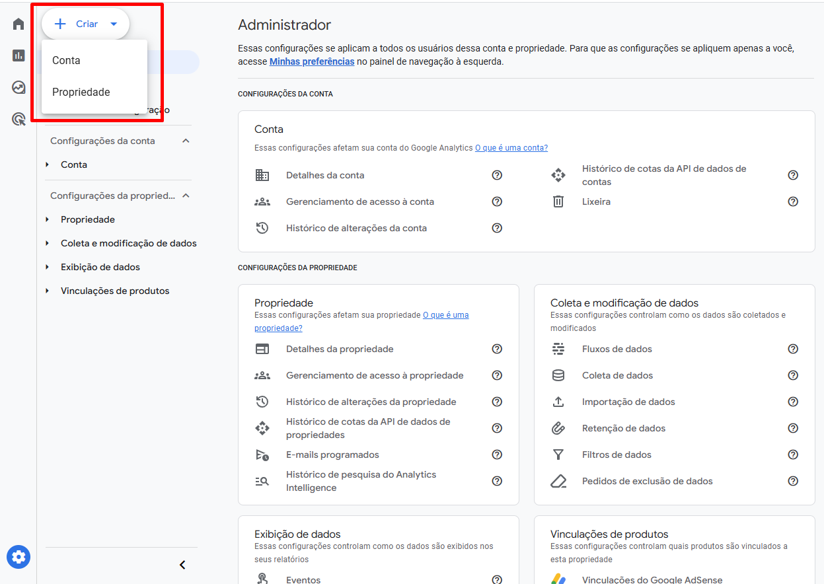The width and height of the screenshot is (824, 584).
Task: Click people icon for Gerenciamento de acesso à propriedade
Action: pyautogui.click(x=262, y=375)
